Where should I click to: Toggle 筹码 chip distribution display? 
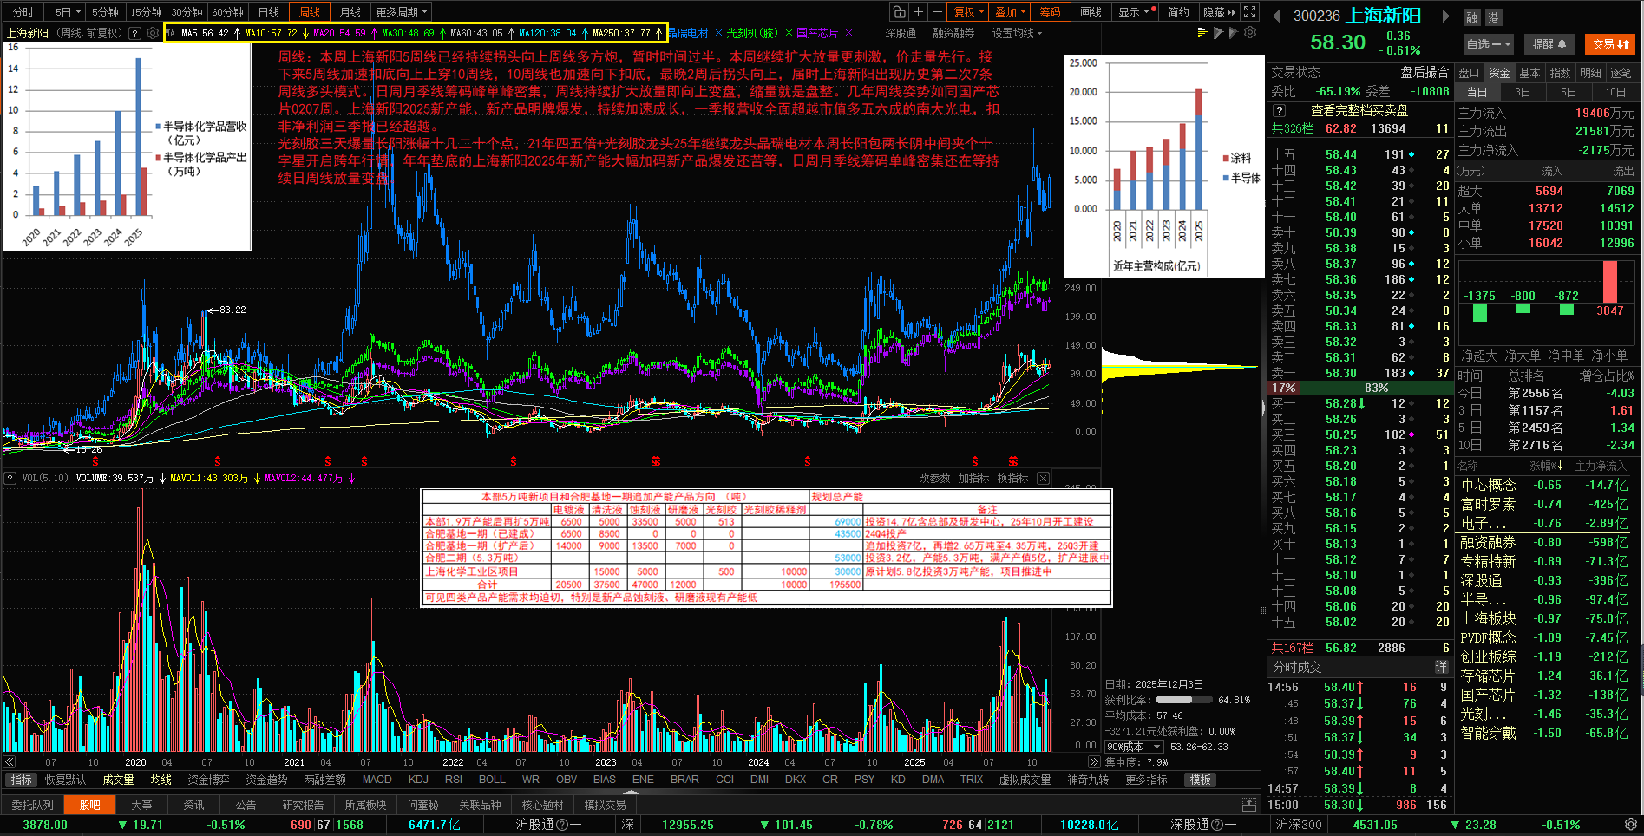click(1050, 12)
